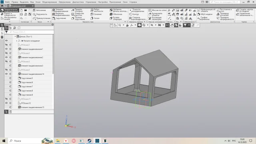Expand the Элементы каркаса group dropdown arrow
This screenshot has width=256, height=144.
click(144, 22)
